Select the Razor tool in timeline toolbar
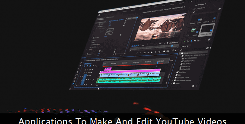Image resolution: width=245 pixels, height=124 pixels. pyautogui.click(x=78, y=72)
